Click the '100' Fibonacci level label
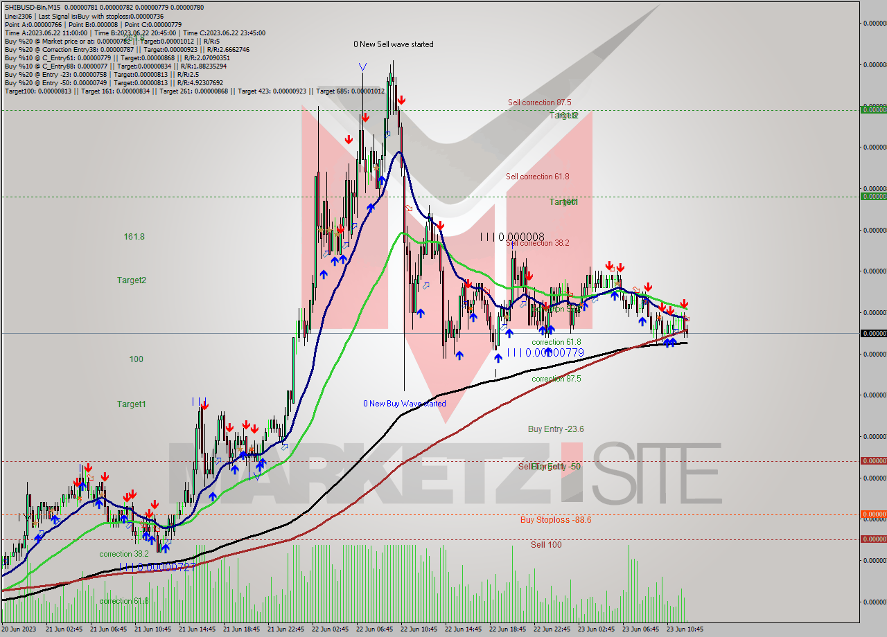Viewport: 887px width, 637px height. (137, 359)
